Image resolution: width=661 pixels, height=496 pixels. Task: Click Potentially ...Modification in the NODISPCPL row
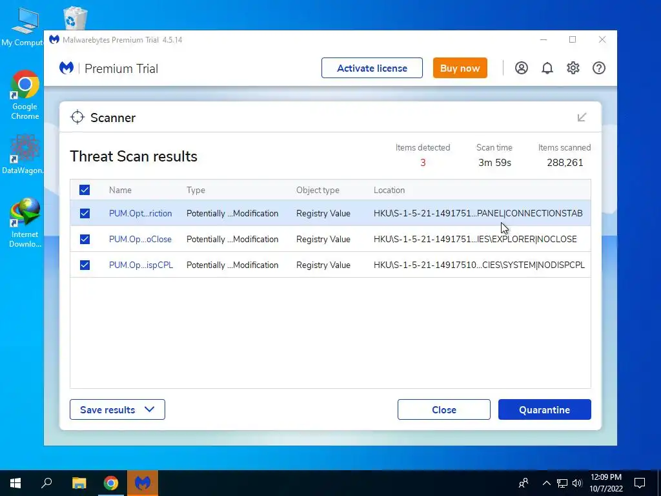[232, 265]
